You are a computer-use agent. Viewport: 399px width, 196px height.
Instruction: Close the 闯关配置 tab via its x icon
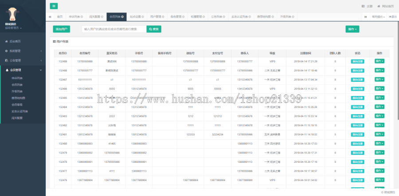pos(102,17)
